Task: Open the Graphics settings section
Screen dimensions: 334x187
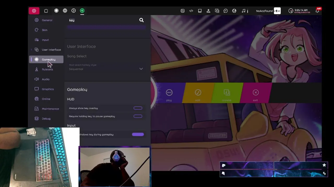Action: [x=46, y=89]
